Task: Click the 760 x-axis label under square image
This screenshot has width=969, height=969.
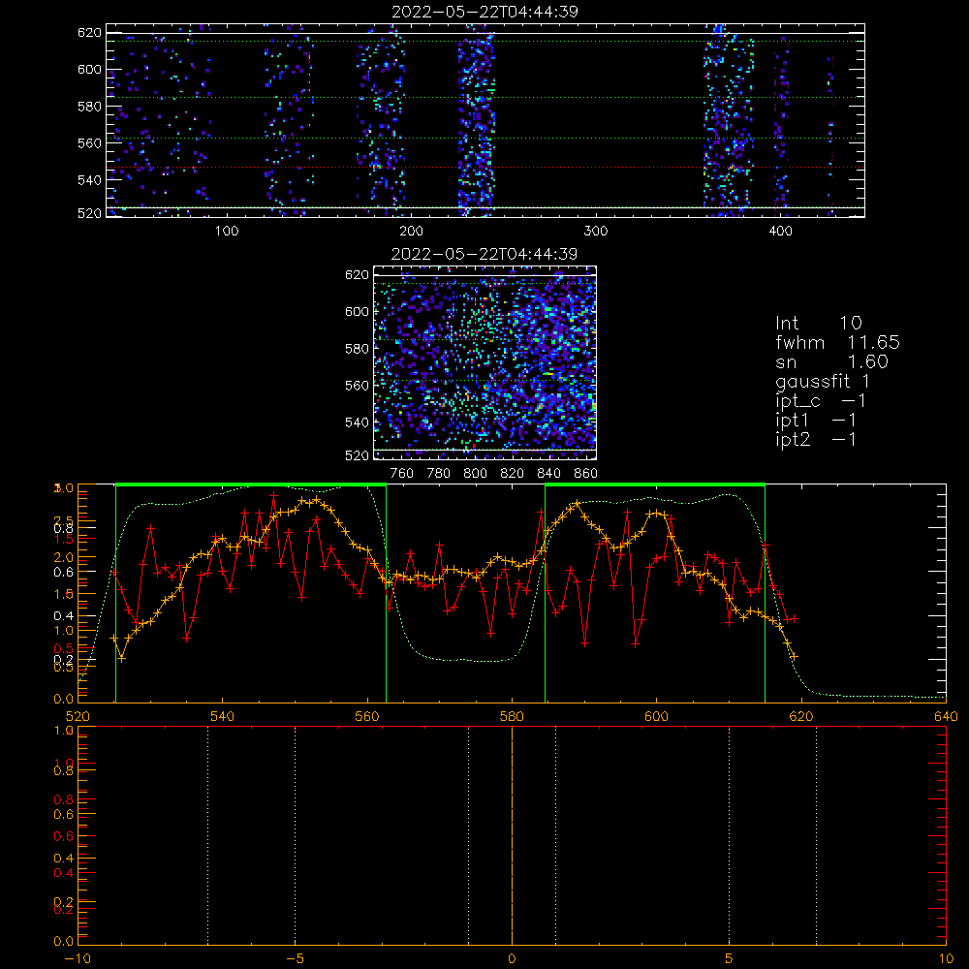Action: tap(402, 474)
